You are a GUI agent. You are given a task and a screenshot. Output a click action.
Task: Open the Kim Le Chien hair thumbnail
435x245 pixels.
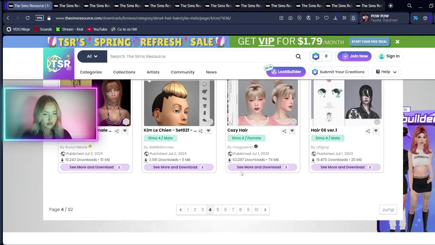click(x=179, y=103)
